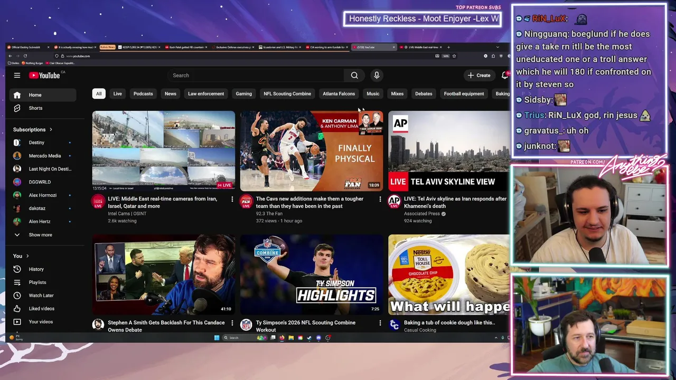Image resolution: width=676 pixels, height=380 pixels.
Task: Click the YouTube logo
Action: [x=44, y=75]
